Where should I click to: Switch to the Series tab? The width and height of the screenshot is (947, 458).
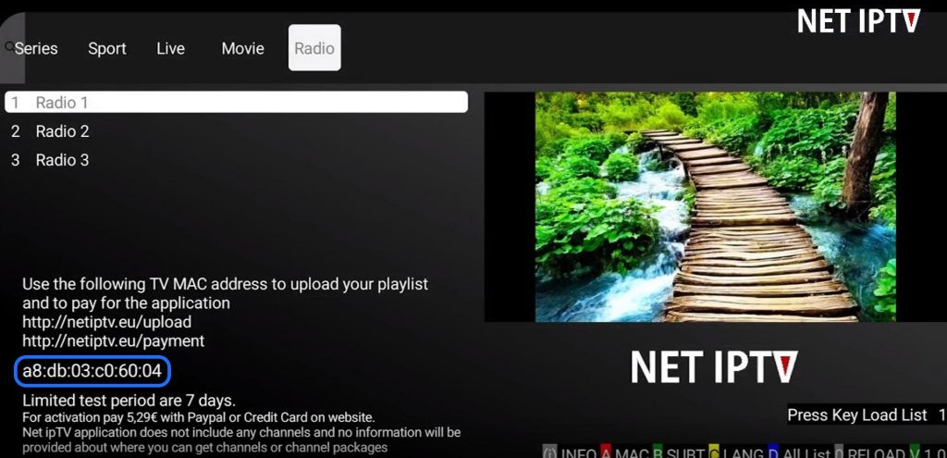click(36, 49)
